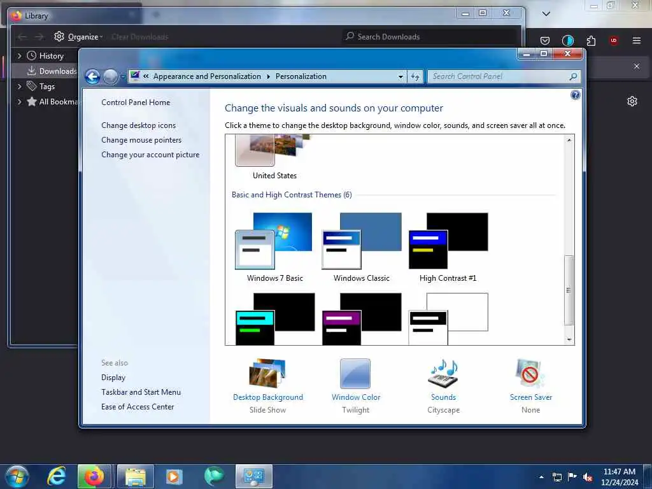
Task: Select the High Contrast #1 theme
Action: 448,248
